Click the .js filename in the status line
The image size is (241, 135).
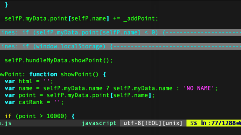point(6,123)
